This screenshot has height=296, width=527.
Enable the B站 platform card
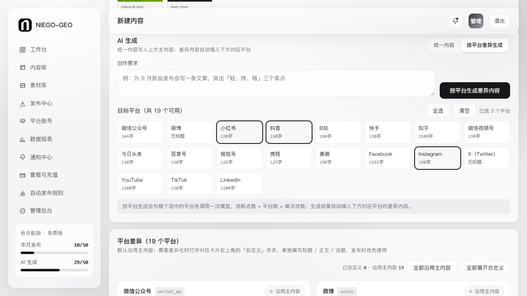[x=338, y=132]
